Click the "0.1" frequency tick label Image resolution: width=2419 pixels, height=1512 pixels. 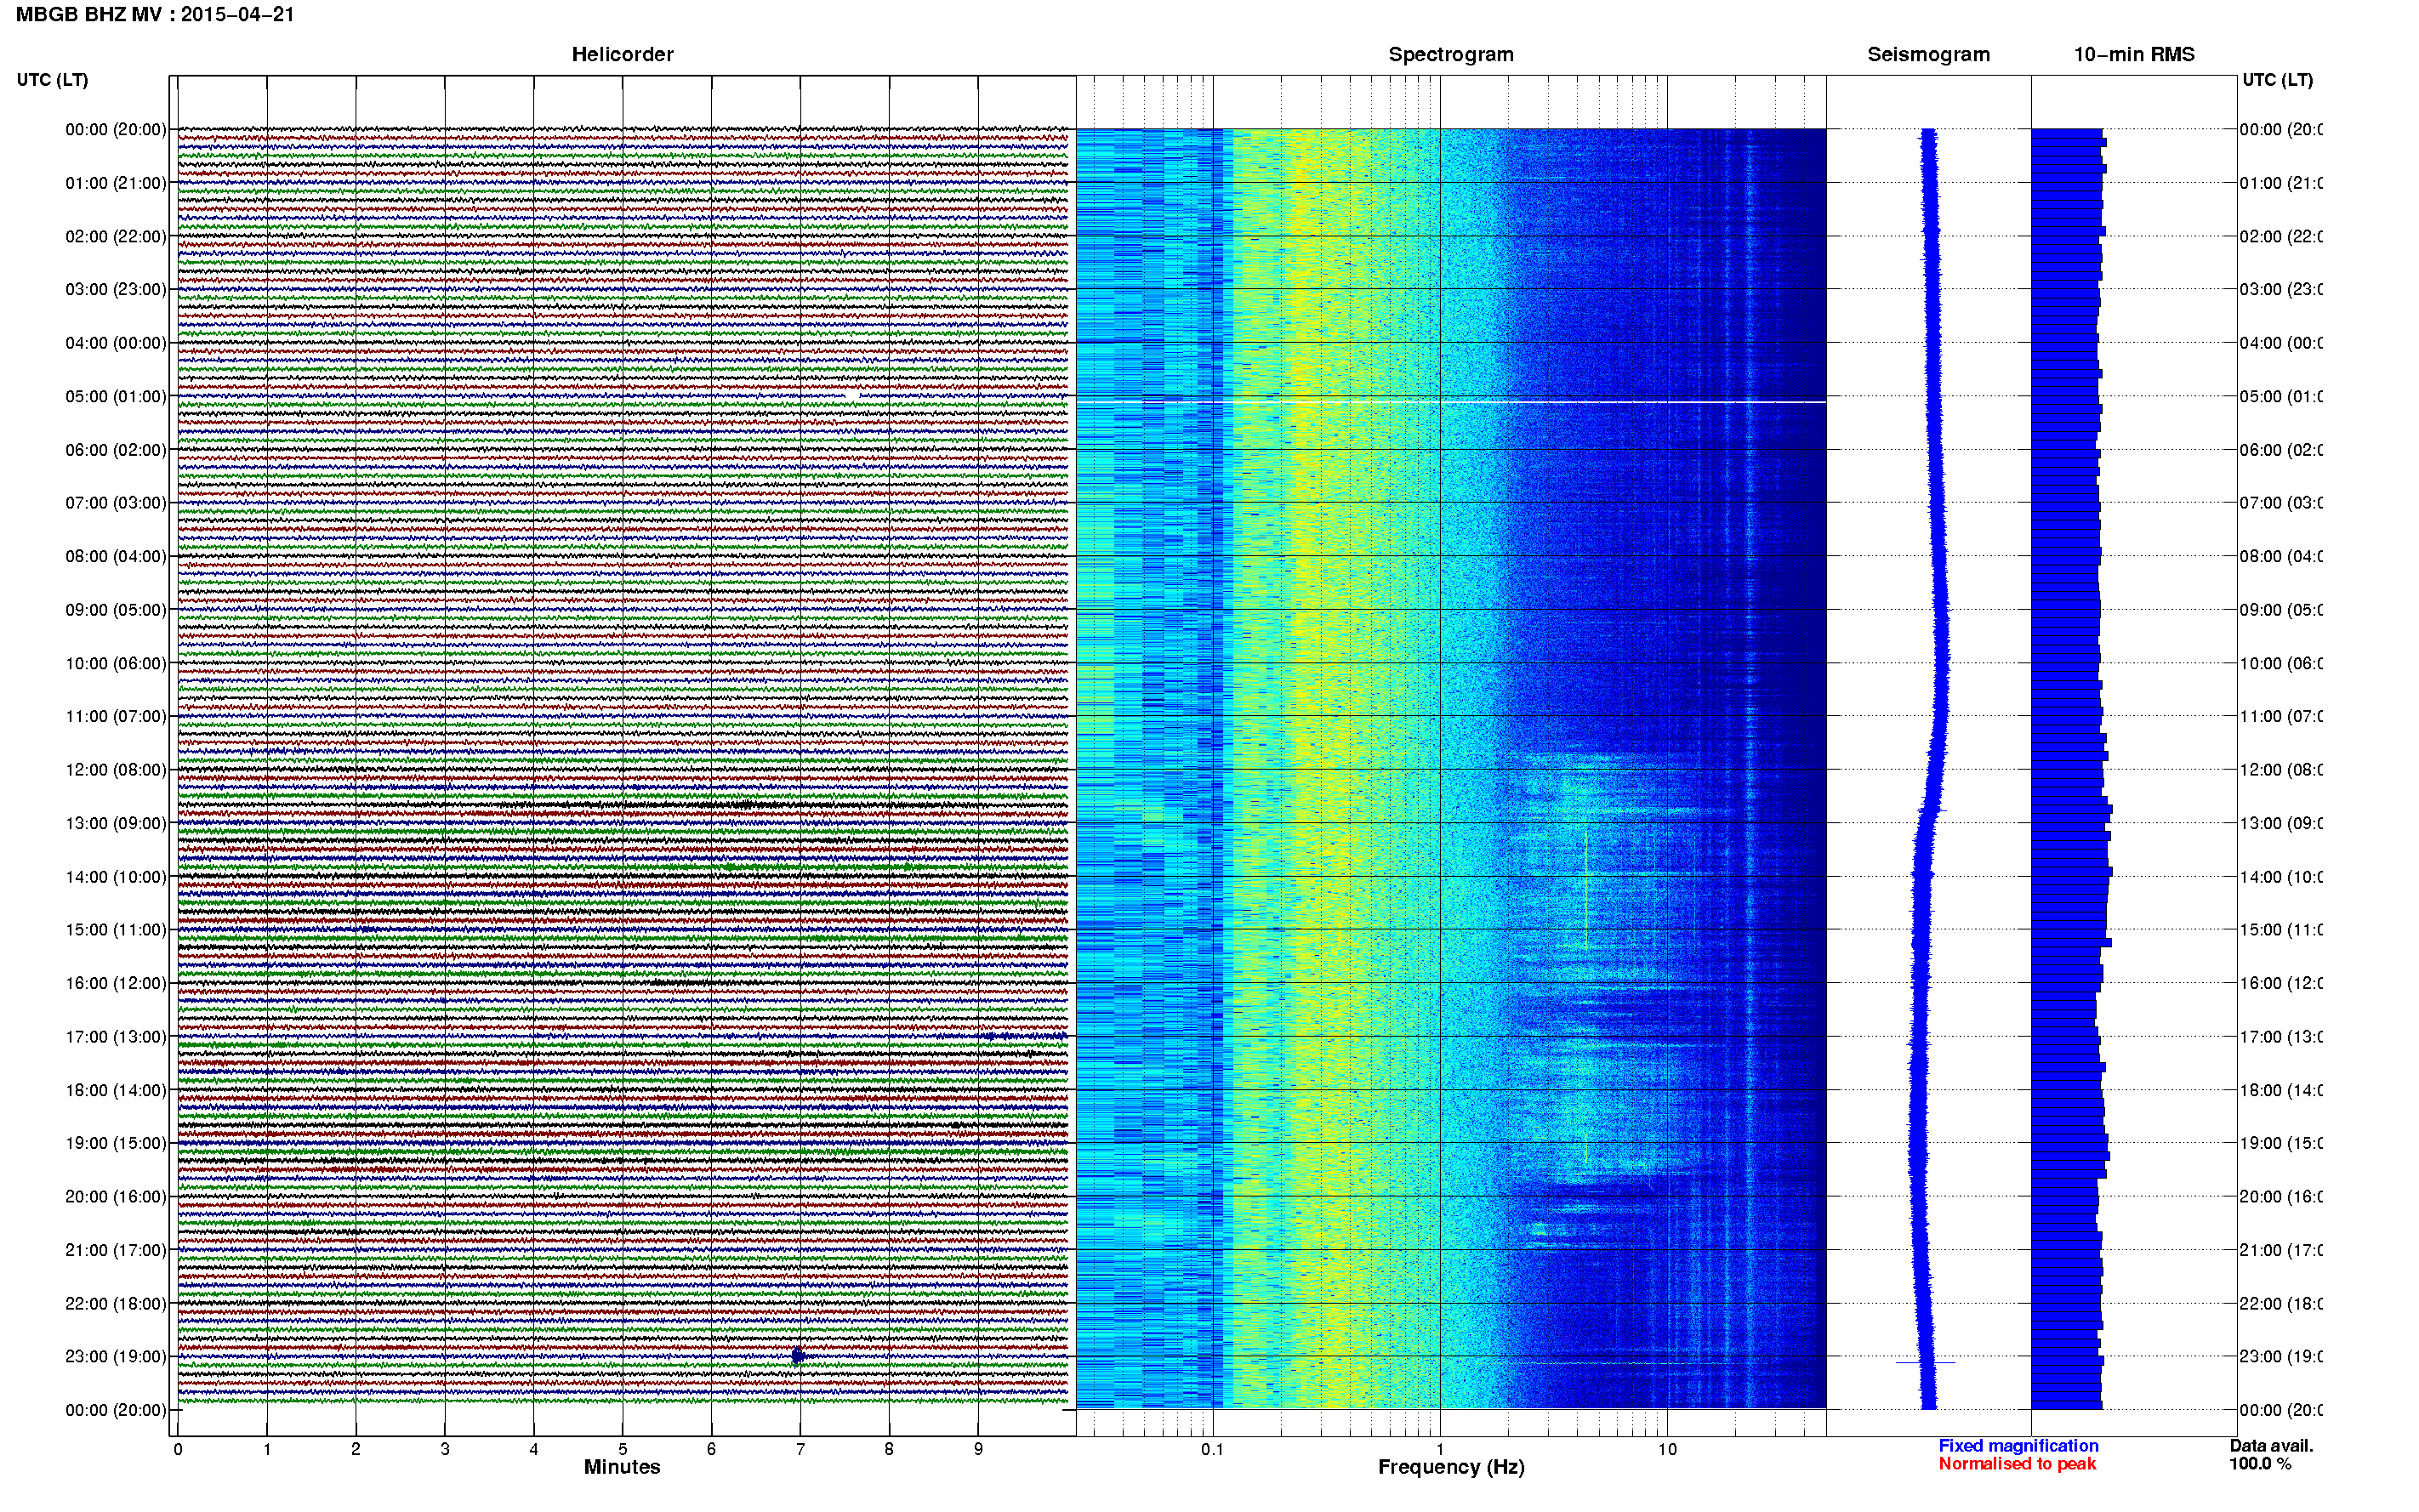(1212, 1449)
